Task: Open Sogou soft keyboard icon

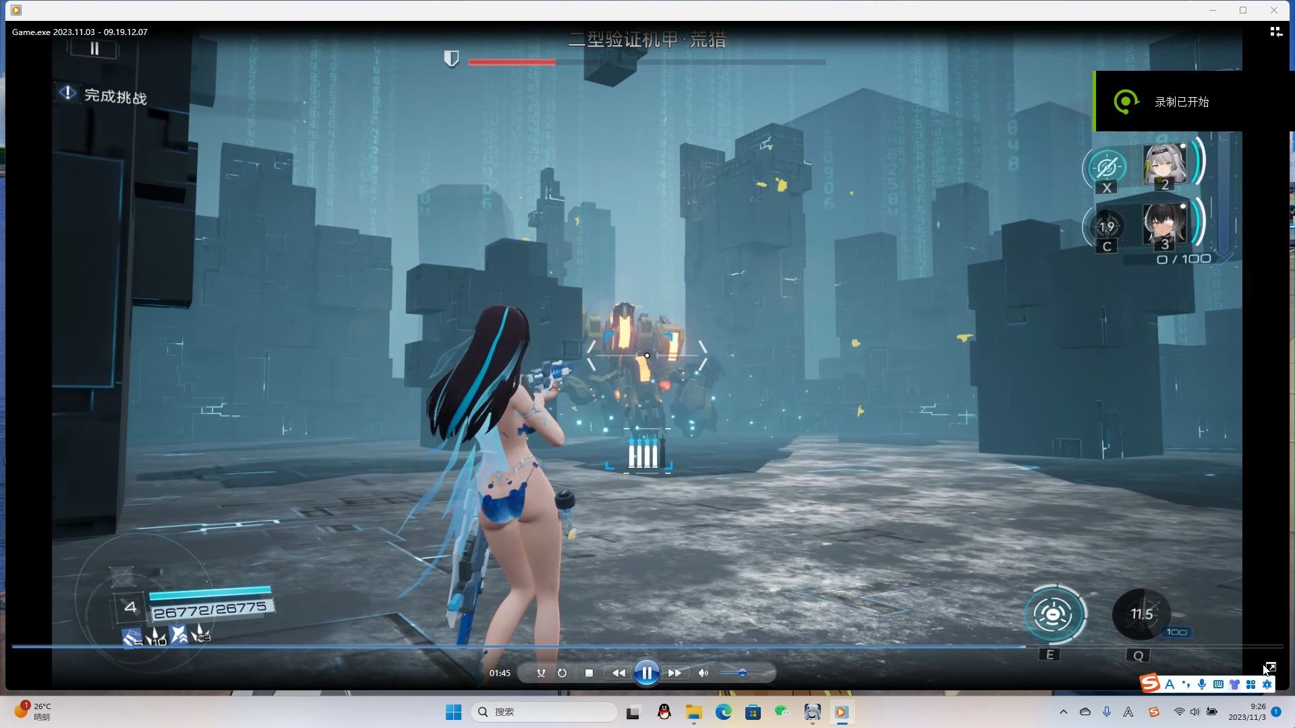Action: (1218, 684)
